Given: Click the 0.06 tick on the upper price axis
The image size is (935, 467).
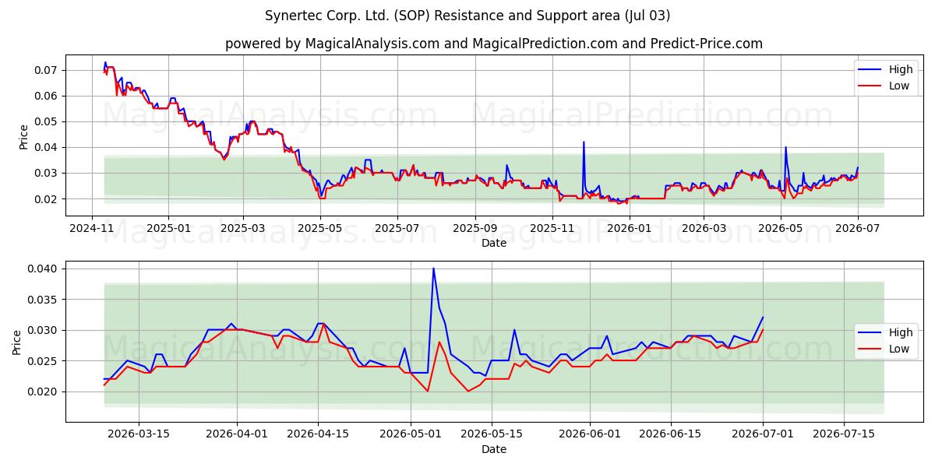Looking at the screenshot, I should pos(47,96).
